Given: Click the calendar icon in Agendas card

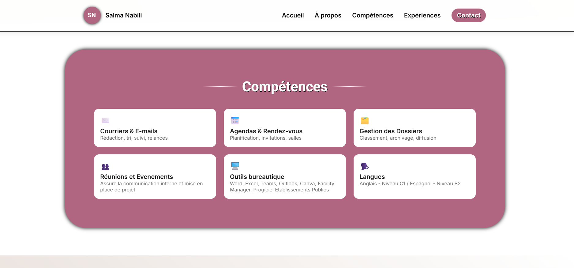Looking at the screenshot, I should pos(235,120).
